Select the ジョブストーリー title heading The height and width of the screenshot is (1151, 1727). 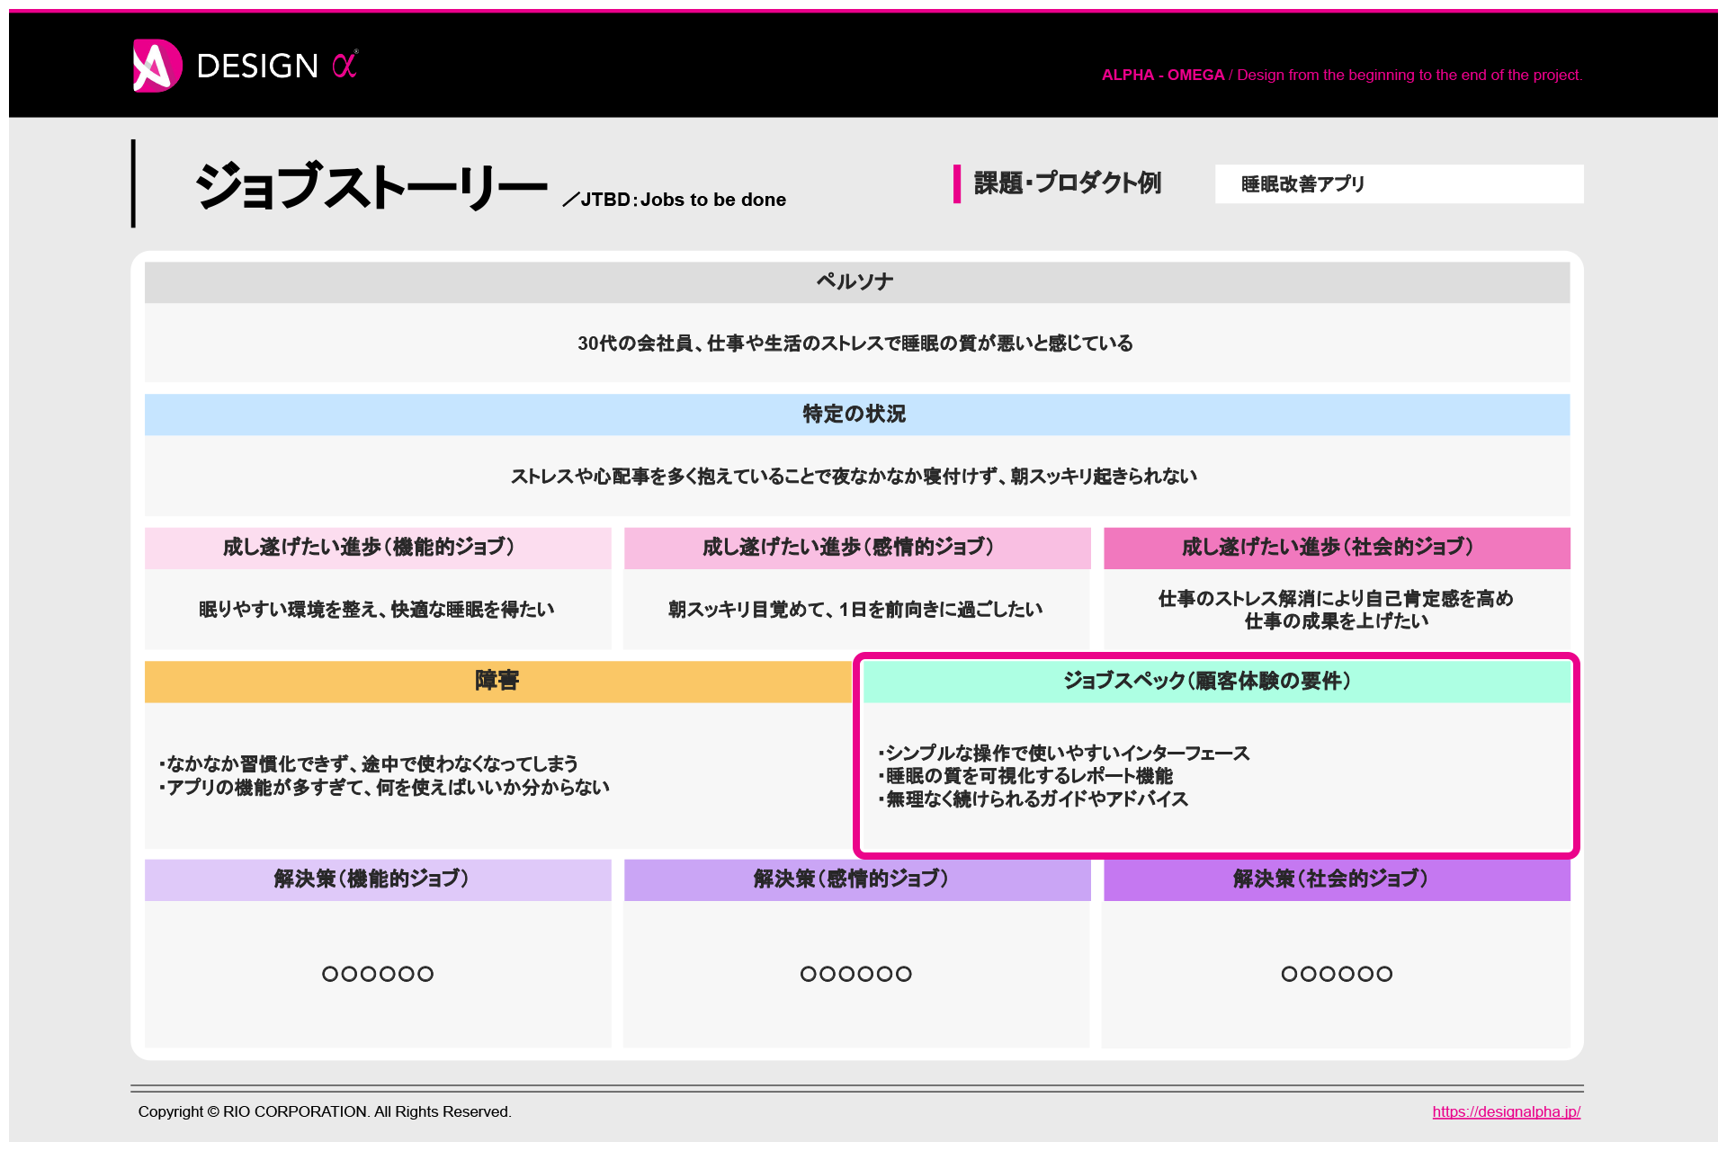[x=371, y=185]
